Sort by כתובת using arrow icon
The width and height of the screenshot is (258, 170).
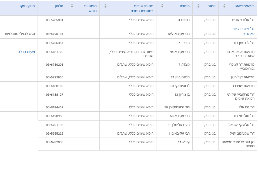[162, 6]
